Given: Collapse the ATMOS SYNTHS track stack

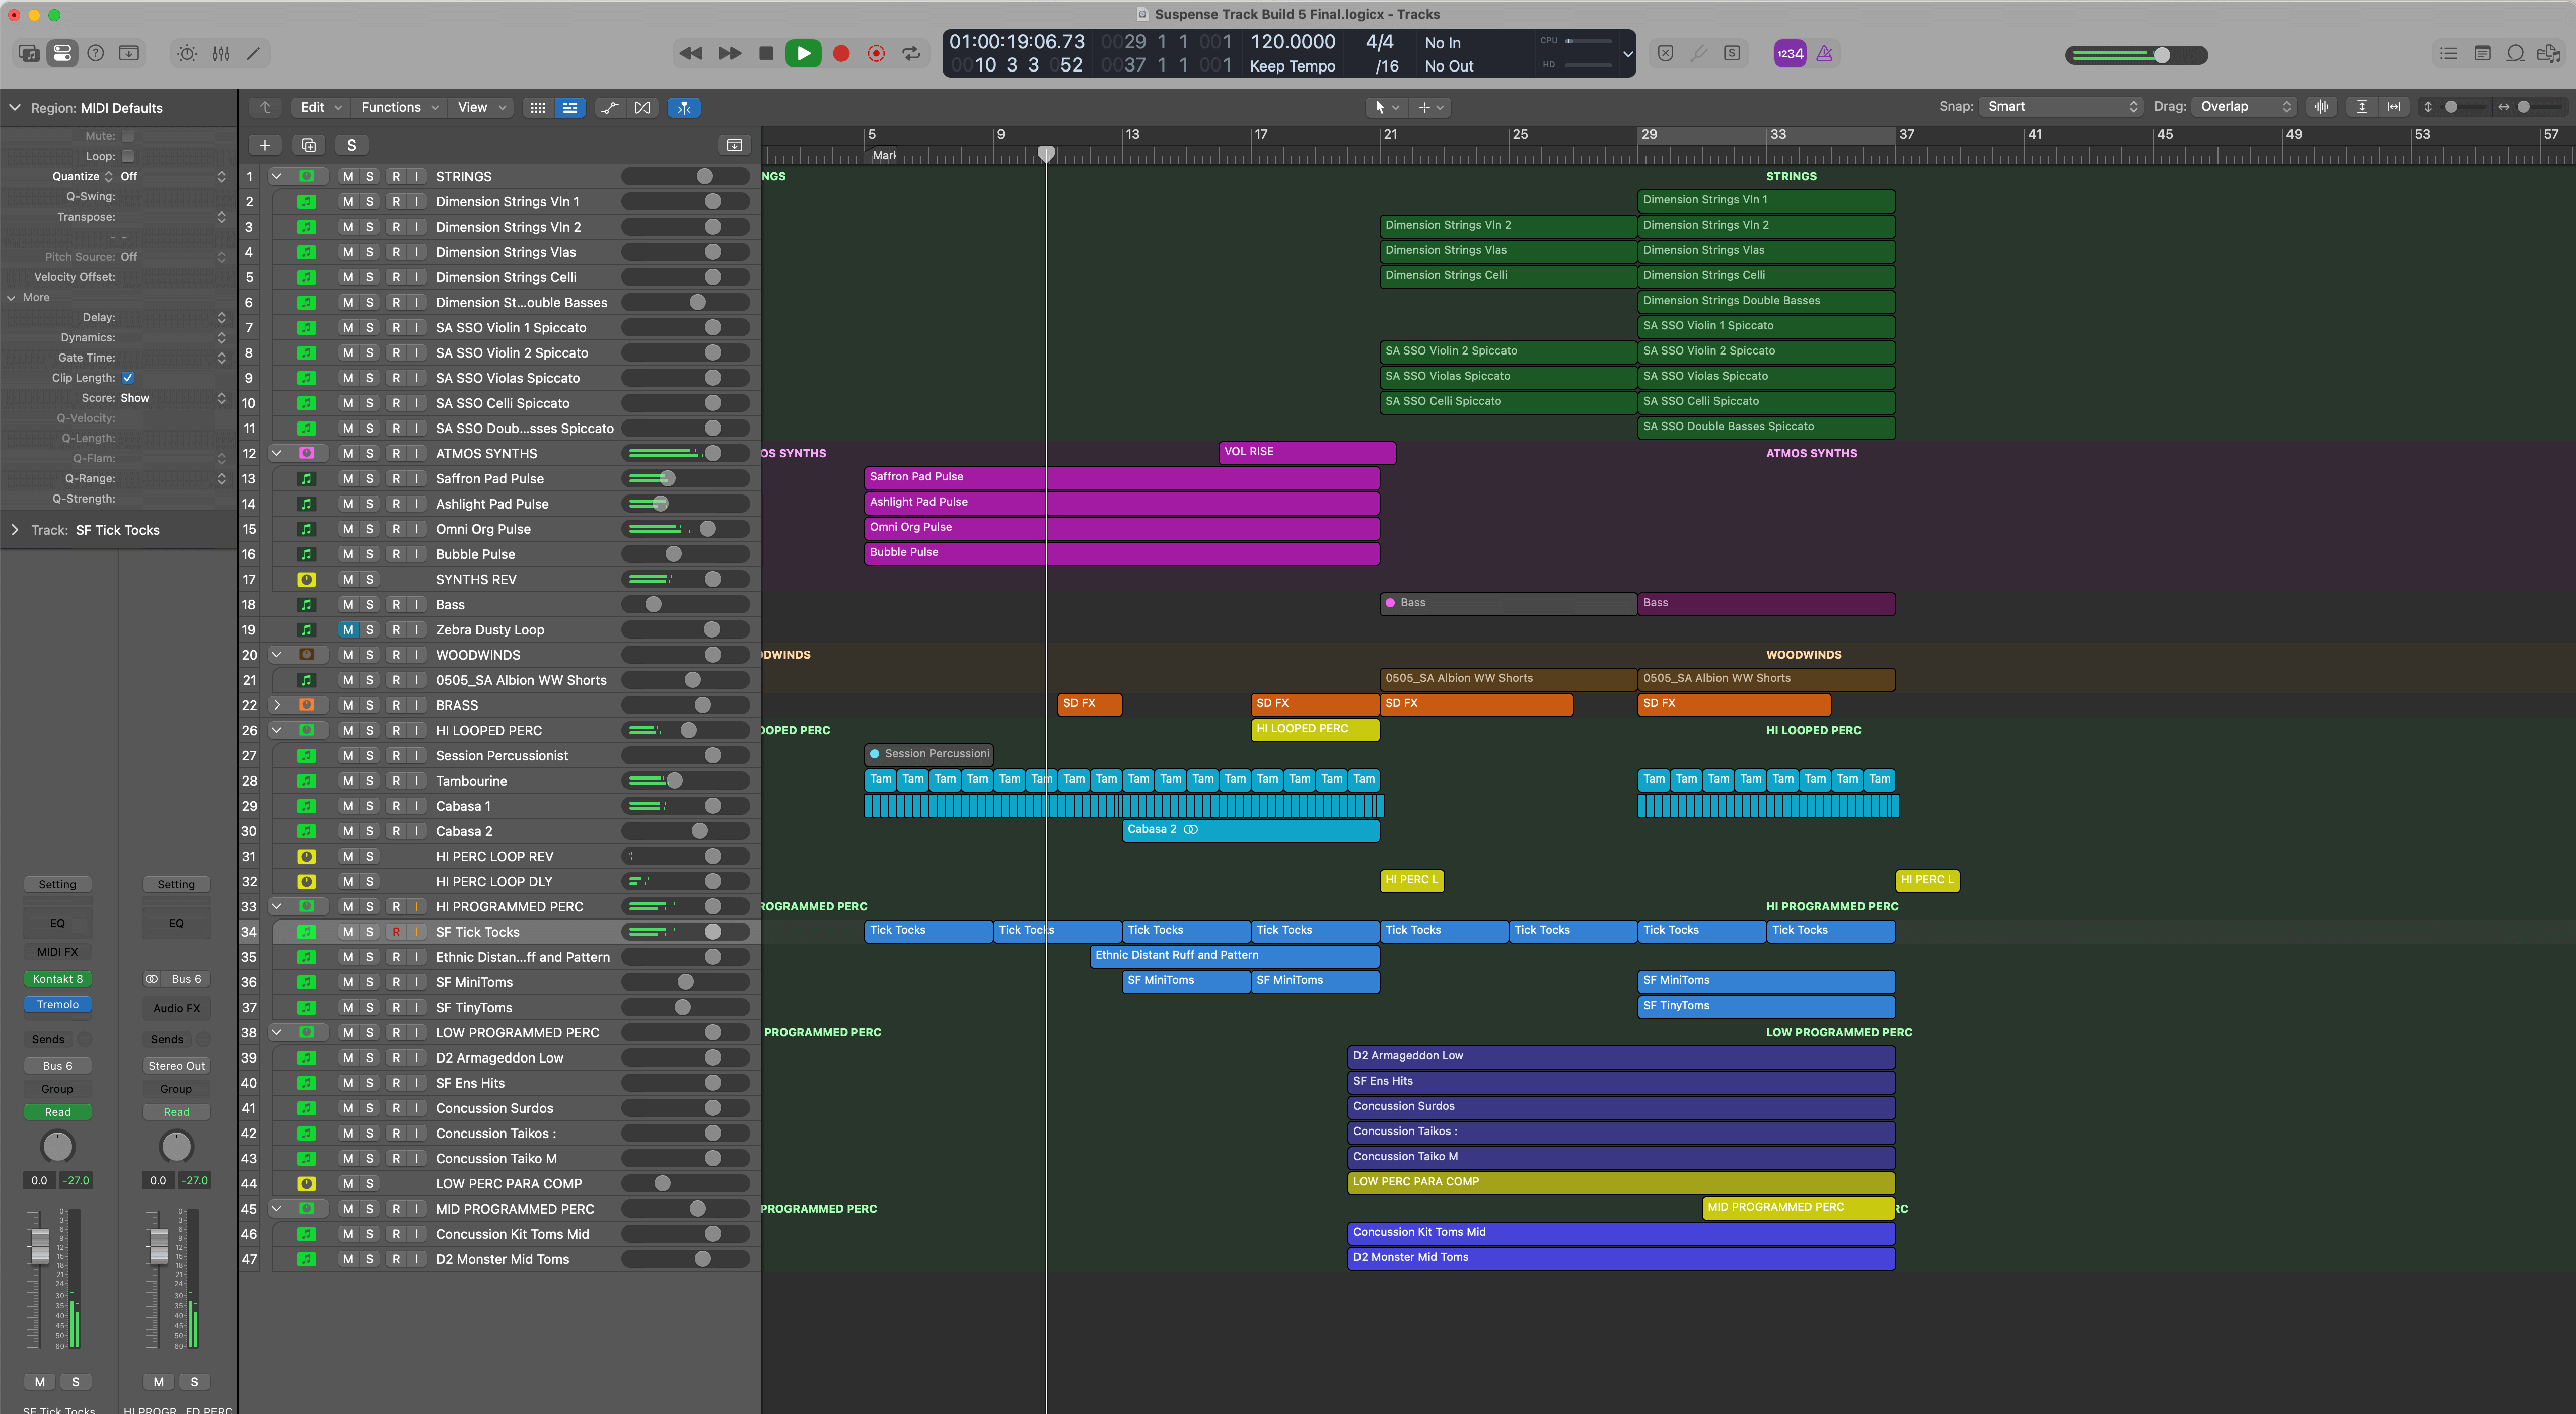Looking at the screenshot, I should click(277, 453).
